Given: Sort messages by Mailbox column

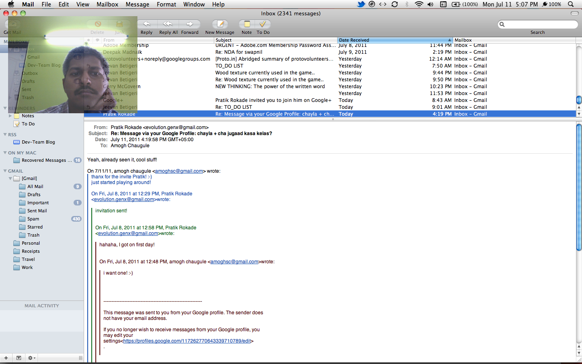Looking at the screenshot, I should [x=514, y=40].
